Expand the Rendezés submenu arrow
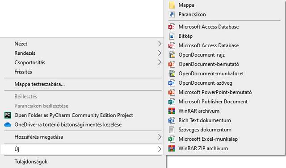286x168 pixels. (160, 53)
